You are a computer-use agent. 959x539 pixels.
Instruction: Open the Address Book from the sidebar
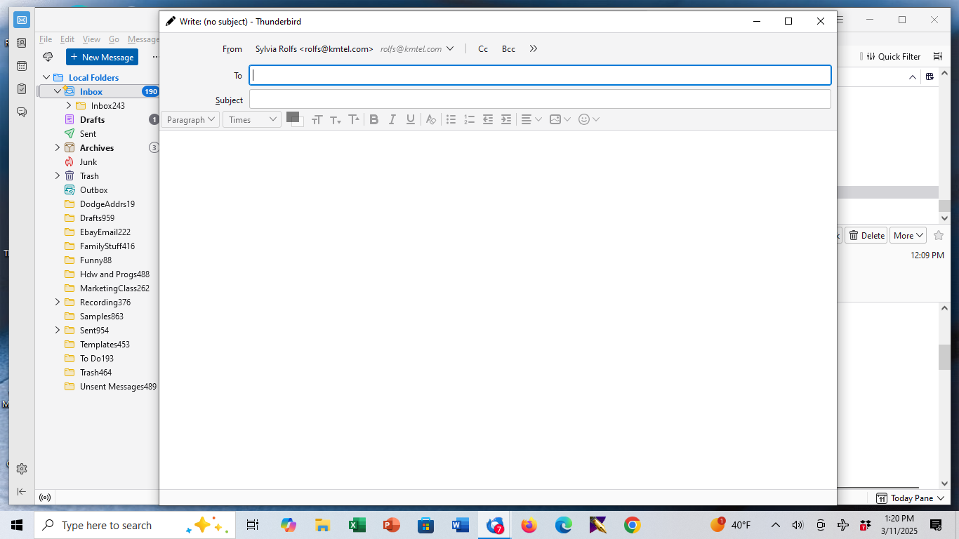click(22, 43)
